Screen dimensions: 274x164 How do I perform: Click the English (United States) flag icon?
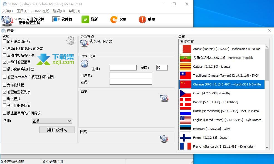[x=186, y=120]
